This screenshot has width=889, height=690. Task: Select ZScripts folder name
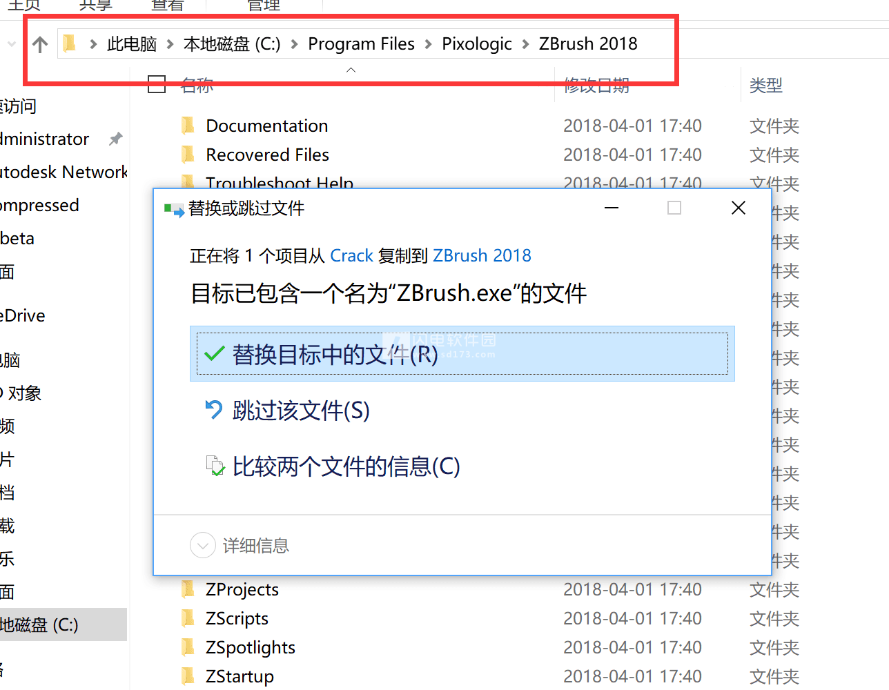[x=237, y=618]
